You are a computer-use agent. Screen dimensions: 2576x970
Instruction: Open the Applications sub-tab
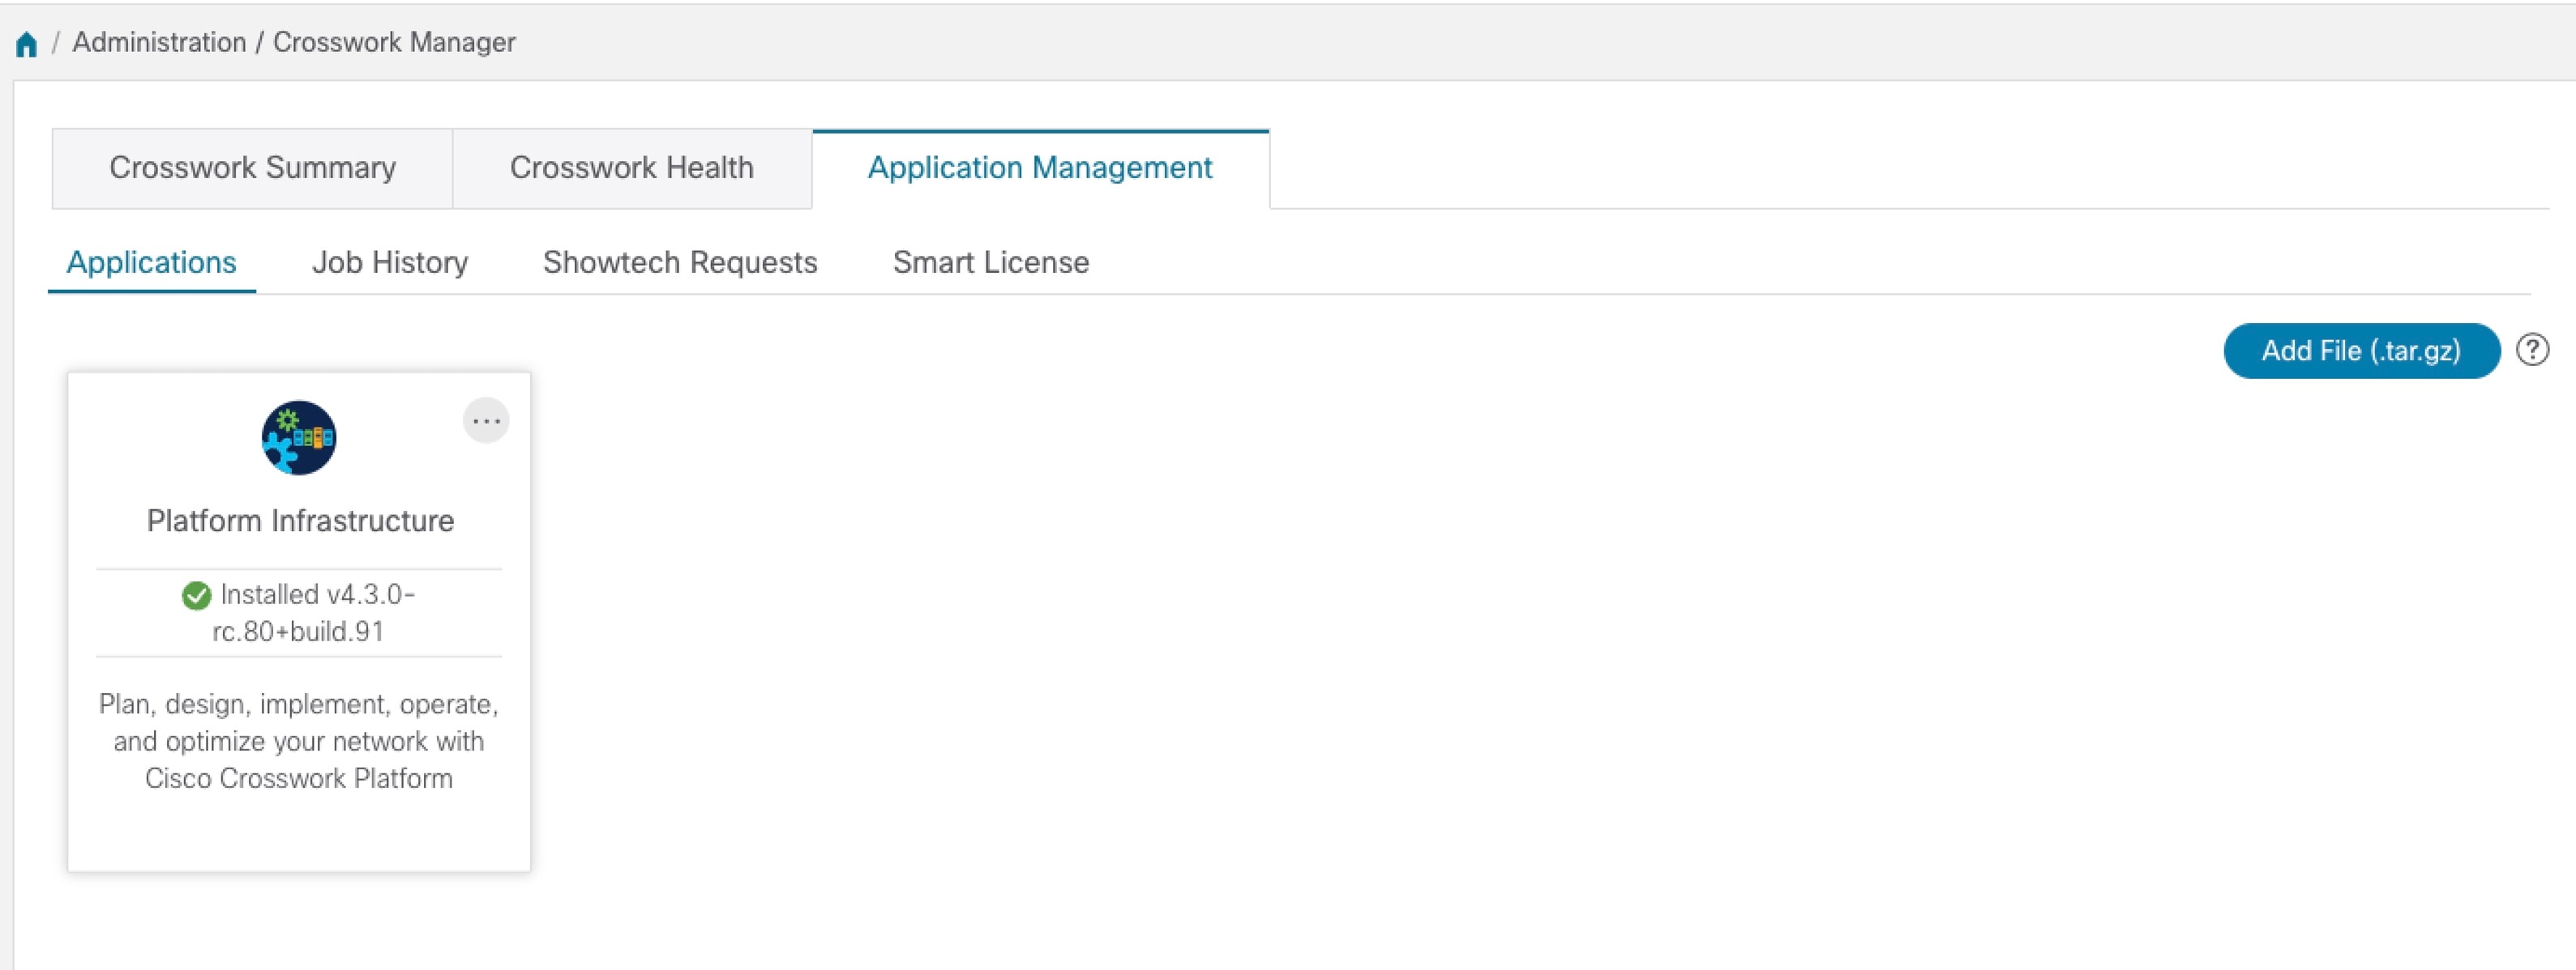click(x=152, y=262)
